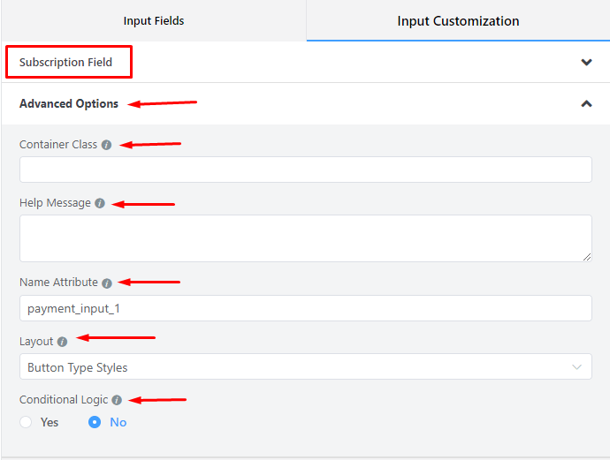
Task: Click into the Help Message textarea
Action: point(305,238)
